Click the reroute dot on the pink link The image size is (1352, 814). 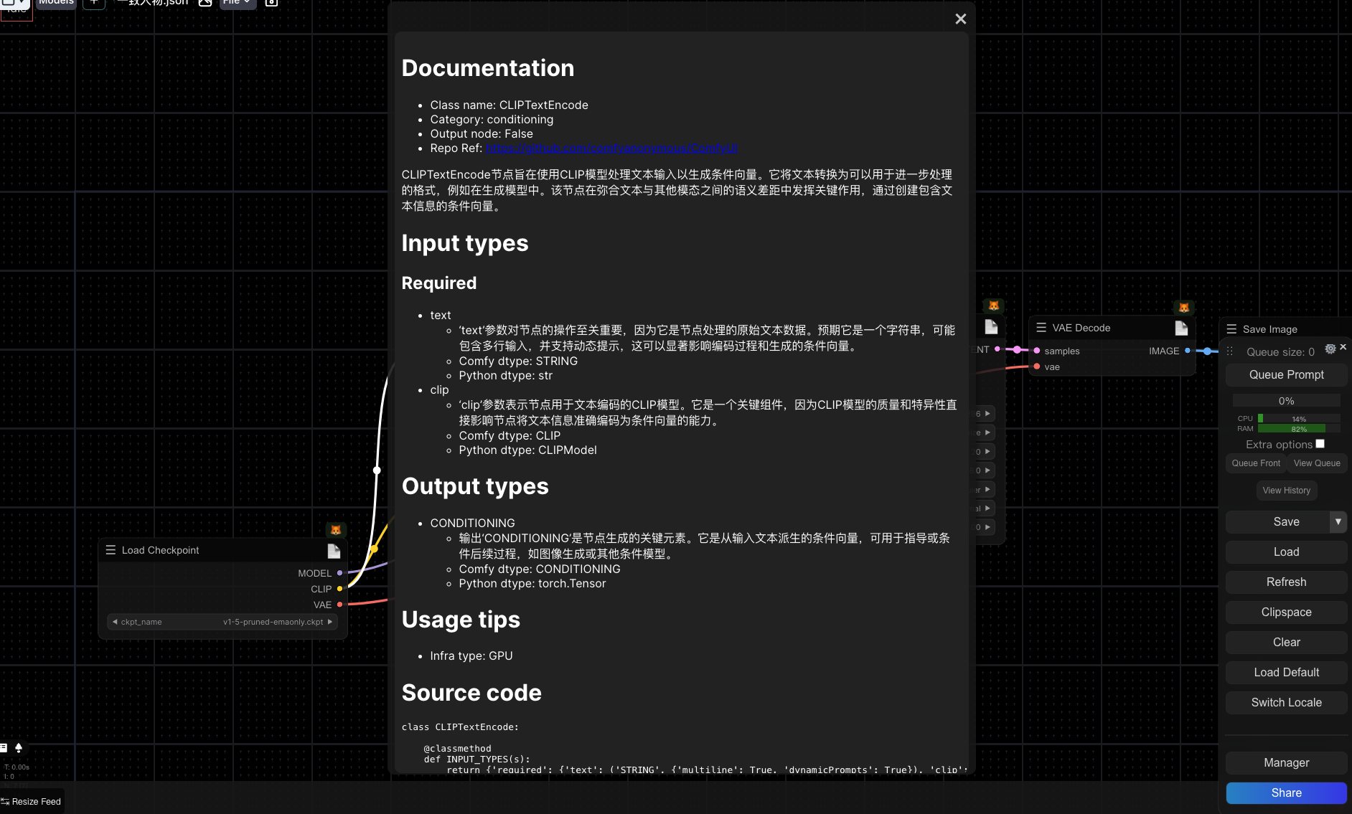tap(1017, 350)
